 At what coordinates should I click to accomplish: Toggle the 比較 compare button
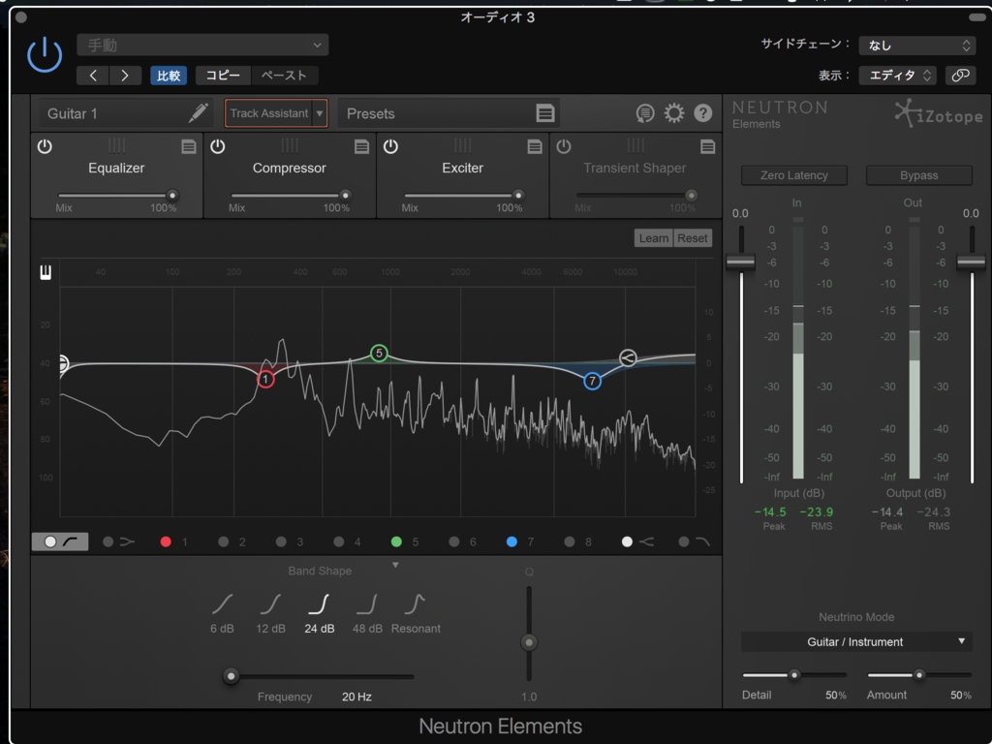coord(169,76)
